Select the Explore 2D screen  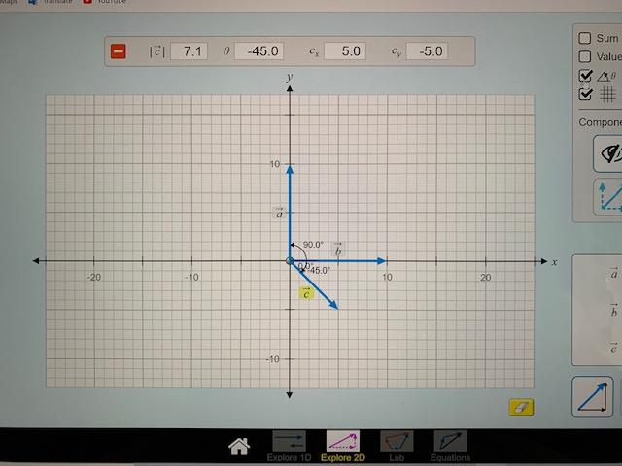click(343, 447)
